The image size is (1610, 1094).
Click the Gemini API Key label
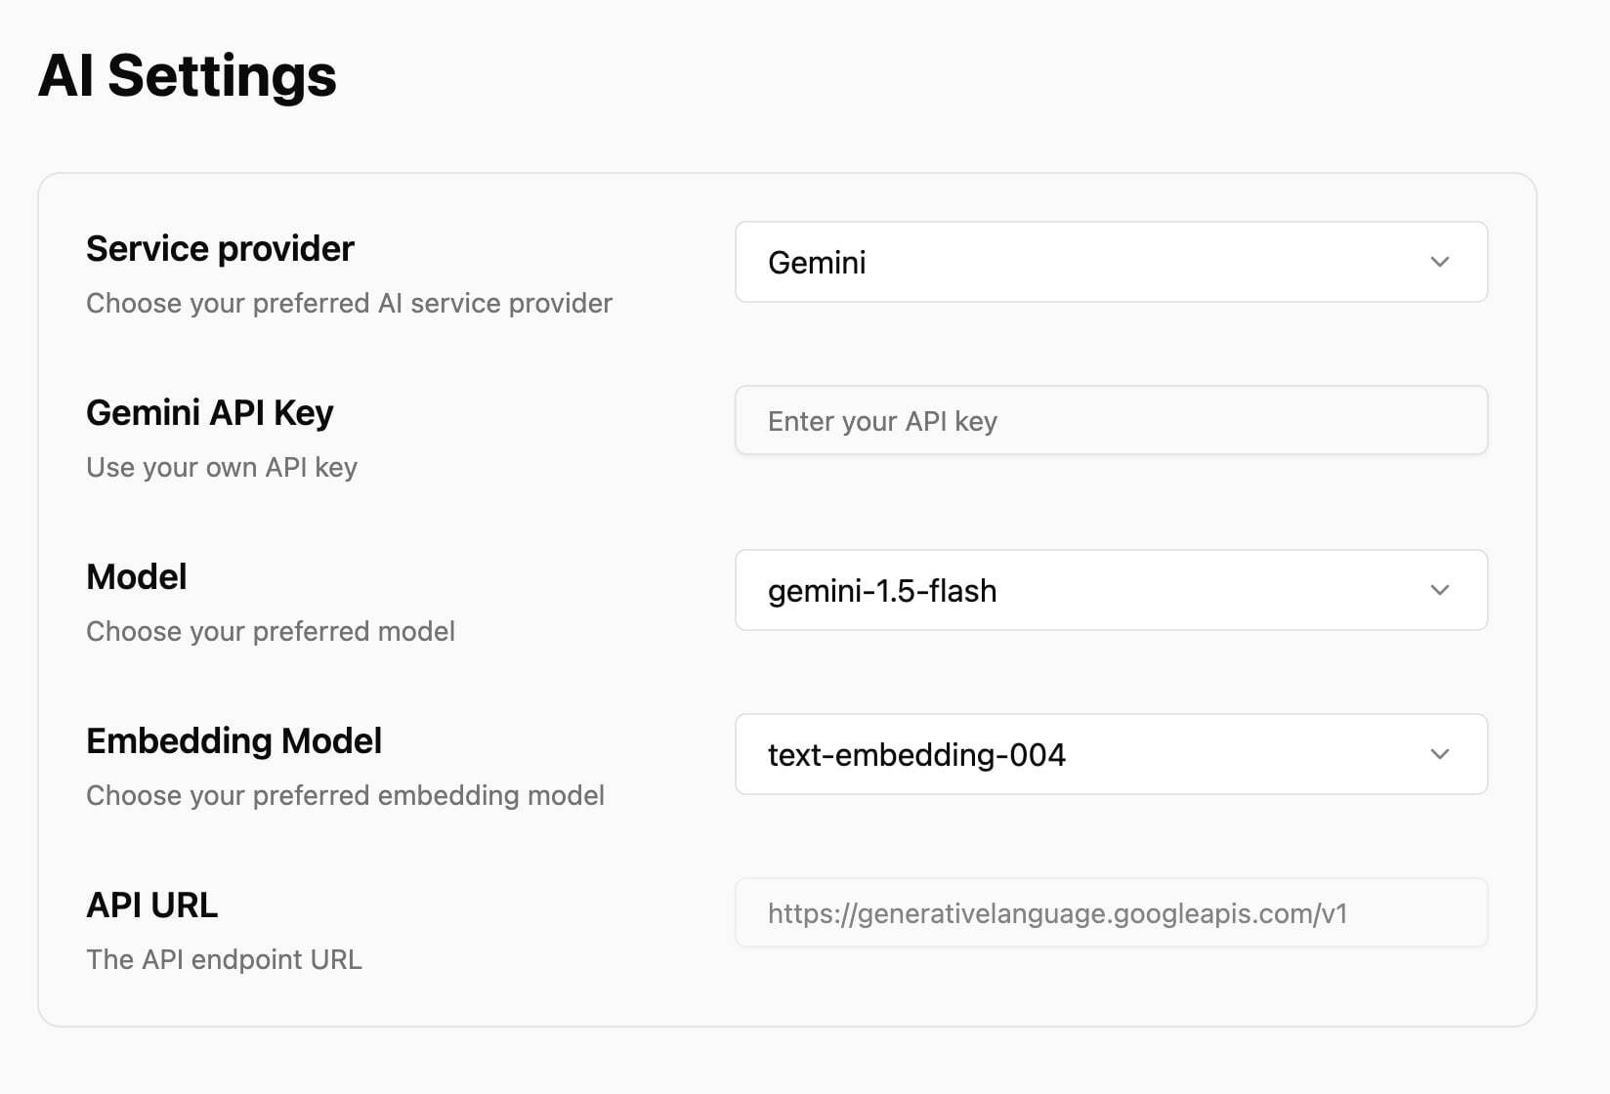[x=209, y=413]
